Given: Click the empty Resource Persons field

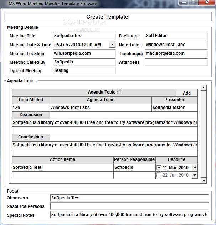Looking at the screenshot, I should point(129,206).
